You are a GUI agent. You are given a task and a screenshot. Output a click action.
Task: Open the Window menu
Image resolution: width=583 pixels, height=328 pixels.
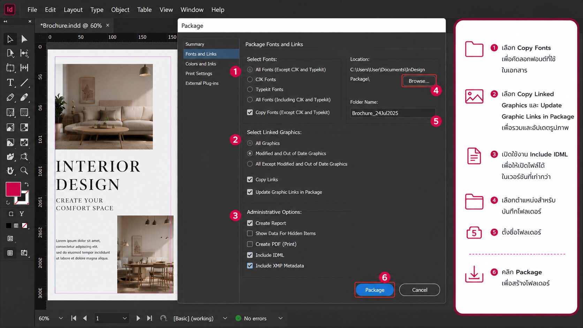pos(192,10)
